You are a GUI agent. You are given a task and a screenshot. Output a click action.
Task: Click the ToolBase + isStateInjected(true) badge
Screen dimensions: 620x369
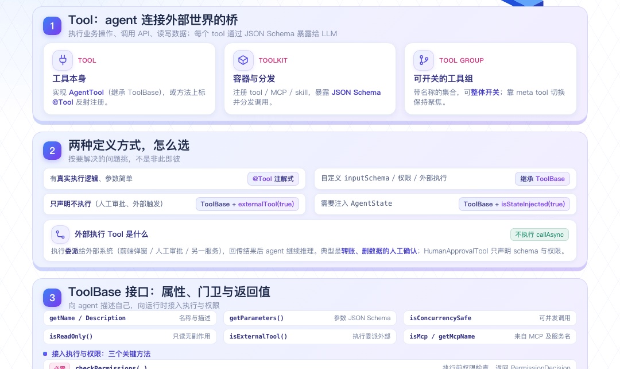tap(514, 204)
